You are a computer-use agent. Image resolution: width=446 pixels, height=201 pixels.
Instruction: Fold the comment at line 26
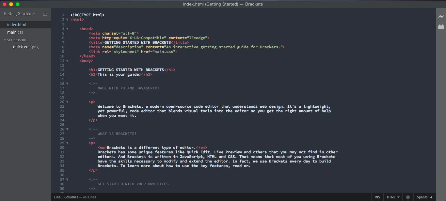pyautogui.click(x=67, y=129)
